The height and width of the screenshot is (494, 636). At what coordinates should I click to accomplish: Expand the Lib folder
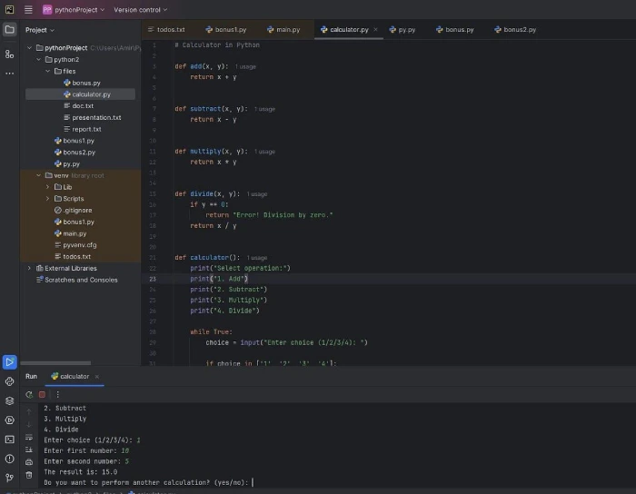48,187
